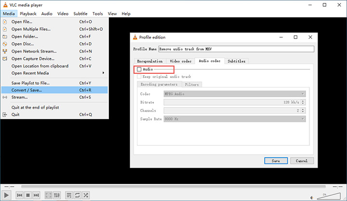347x201 pixels.
Task: Switch to the Subtitles tab
Action: coord(236,61)
